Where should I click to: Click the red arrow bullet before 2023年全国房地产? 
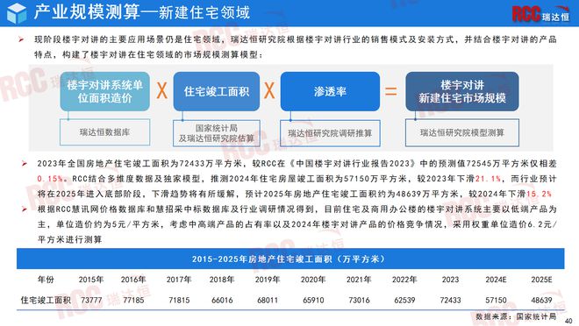coord(25,163)
